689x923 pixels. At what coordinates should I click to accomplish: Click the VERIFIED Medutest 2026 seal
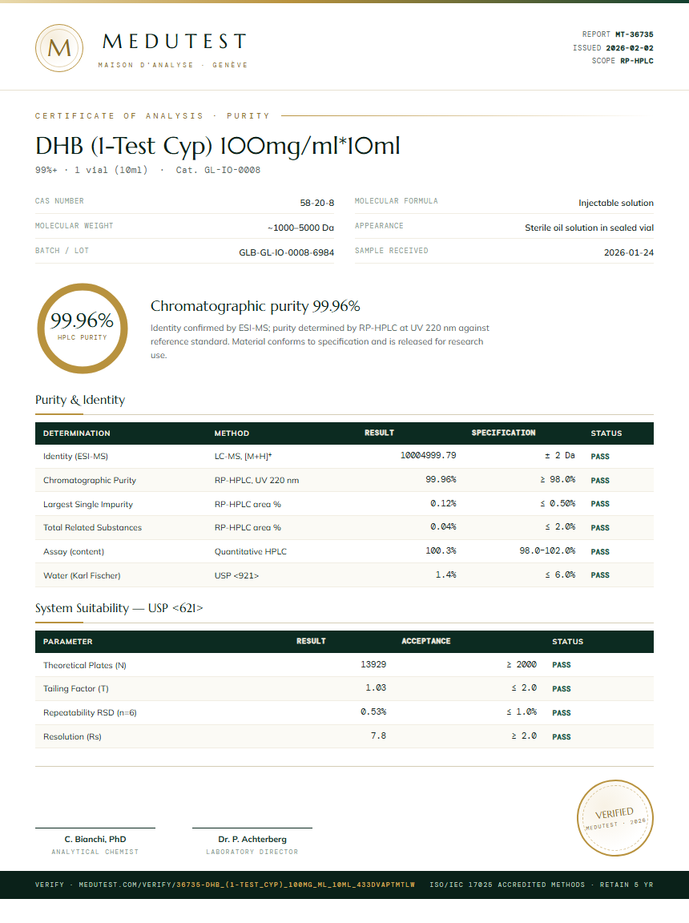click(x=614, y=817)
